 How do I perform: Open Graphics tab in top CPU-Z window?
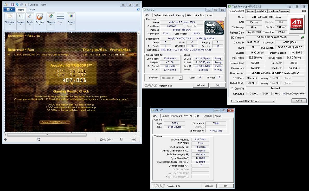[199, 15]
